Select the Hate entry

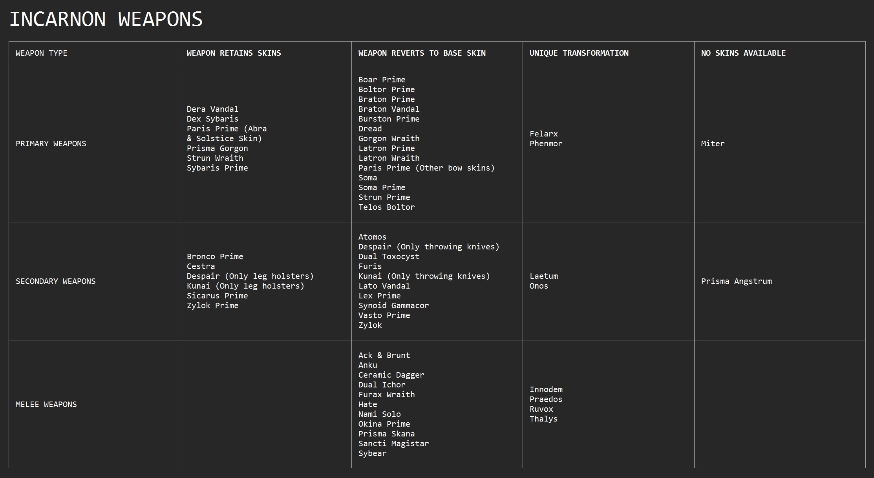pyautogui.click(x=368, y=404)
